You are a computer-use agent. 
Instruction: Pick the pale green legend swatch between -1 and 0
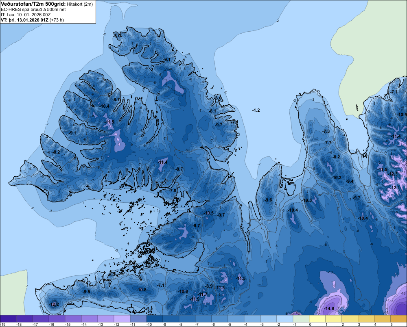[x=301, y=319]
